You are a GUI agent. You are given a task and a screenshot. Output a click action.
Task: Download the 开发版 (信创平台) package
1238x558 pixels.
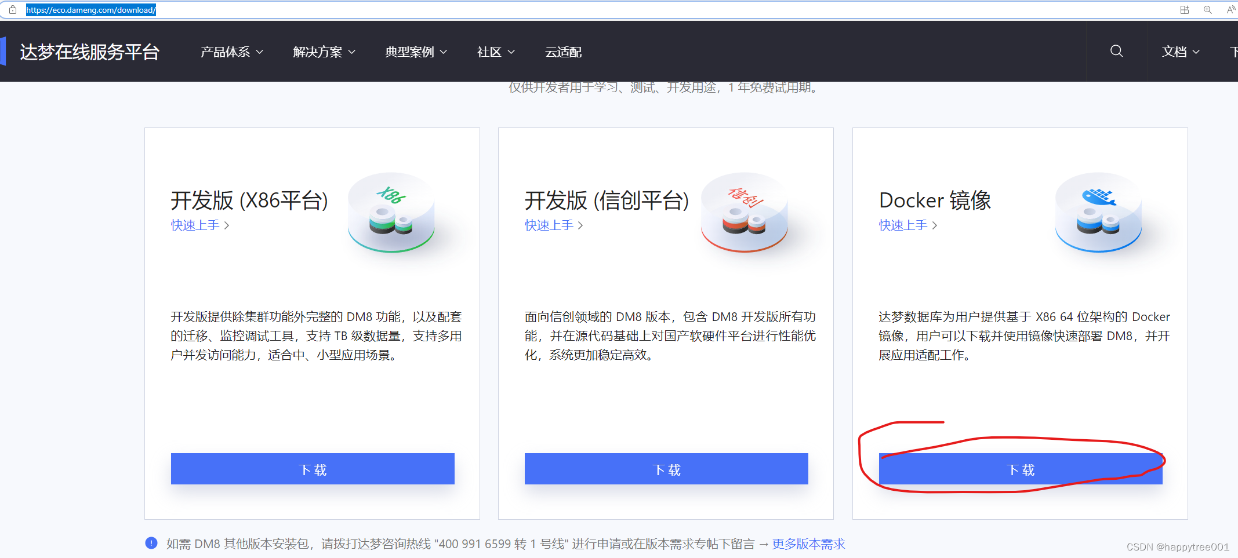666,469
